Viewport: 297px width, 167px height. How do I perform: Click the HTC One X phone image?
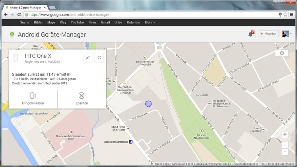[x=16, y=58]
